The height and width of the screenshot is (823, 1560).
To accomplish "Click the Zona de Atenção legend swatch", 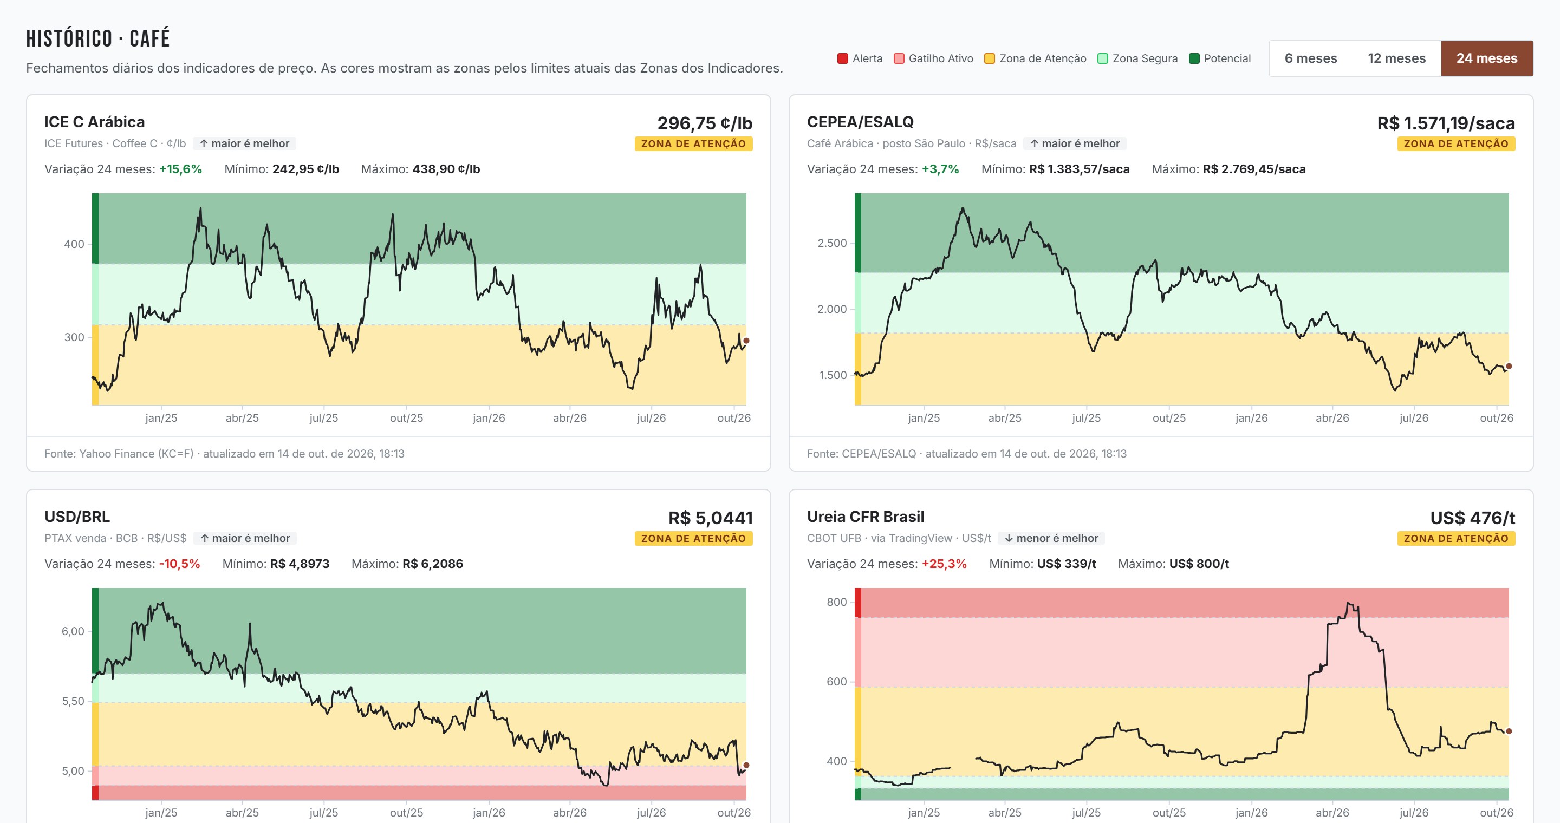I will click(990, 58).
